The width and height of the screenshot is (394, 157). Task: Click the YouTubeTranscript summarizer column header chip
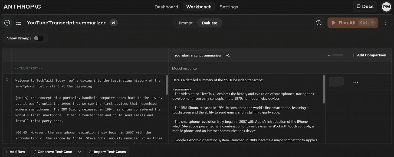(198, 55)
